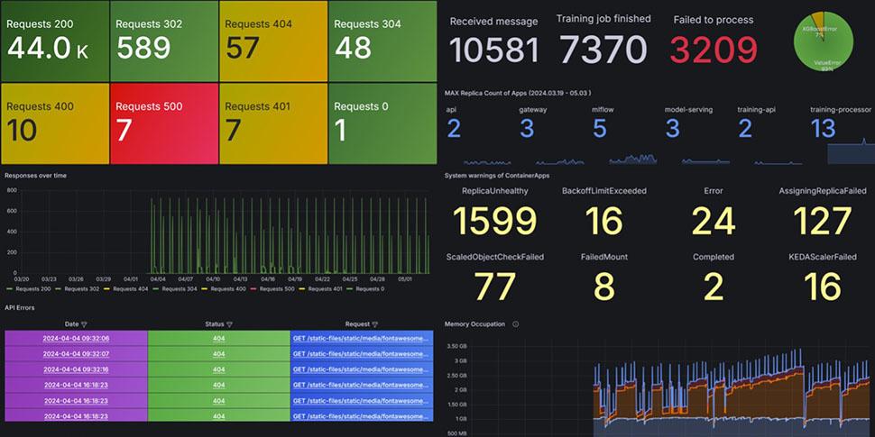Click the 404 status in the last row
The height and width of the screenshot is (437, 875).
click(x=218, y=416)
